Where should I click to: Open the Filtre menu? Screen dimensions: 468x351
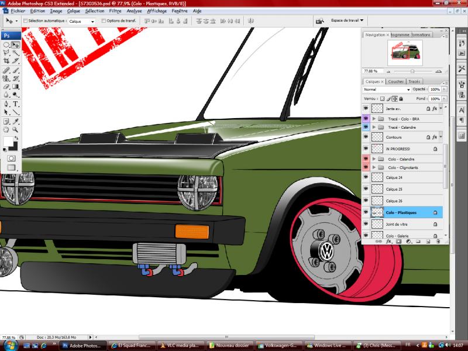pos(115,11)
